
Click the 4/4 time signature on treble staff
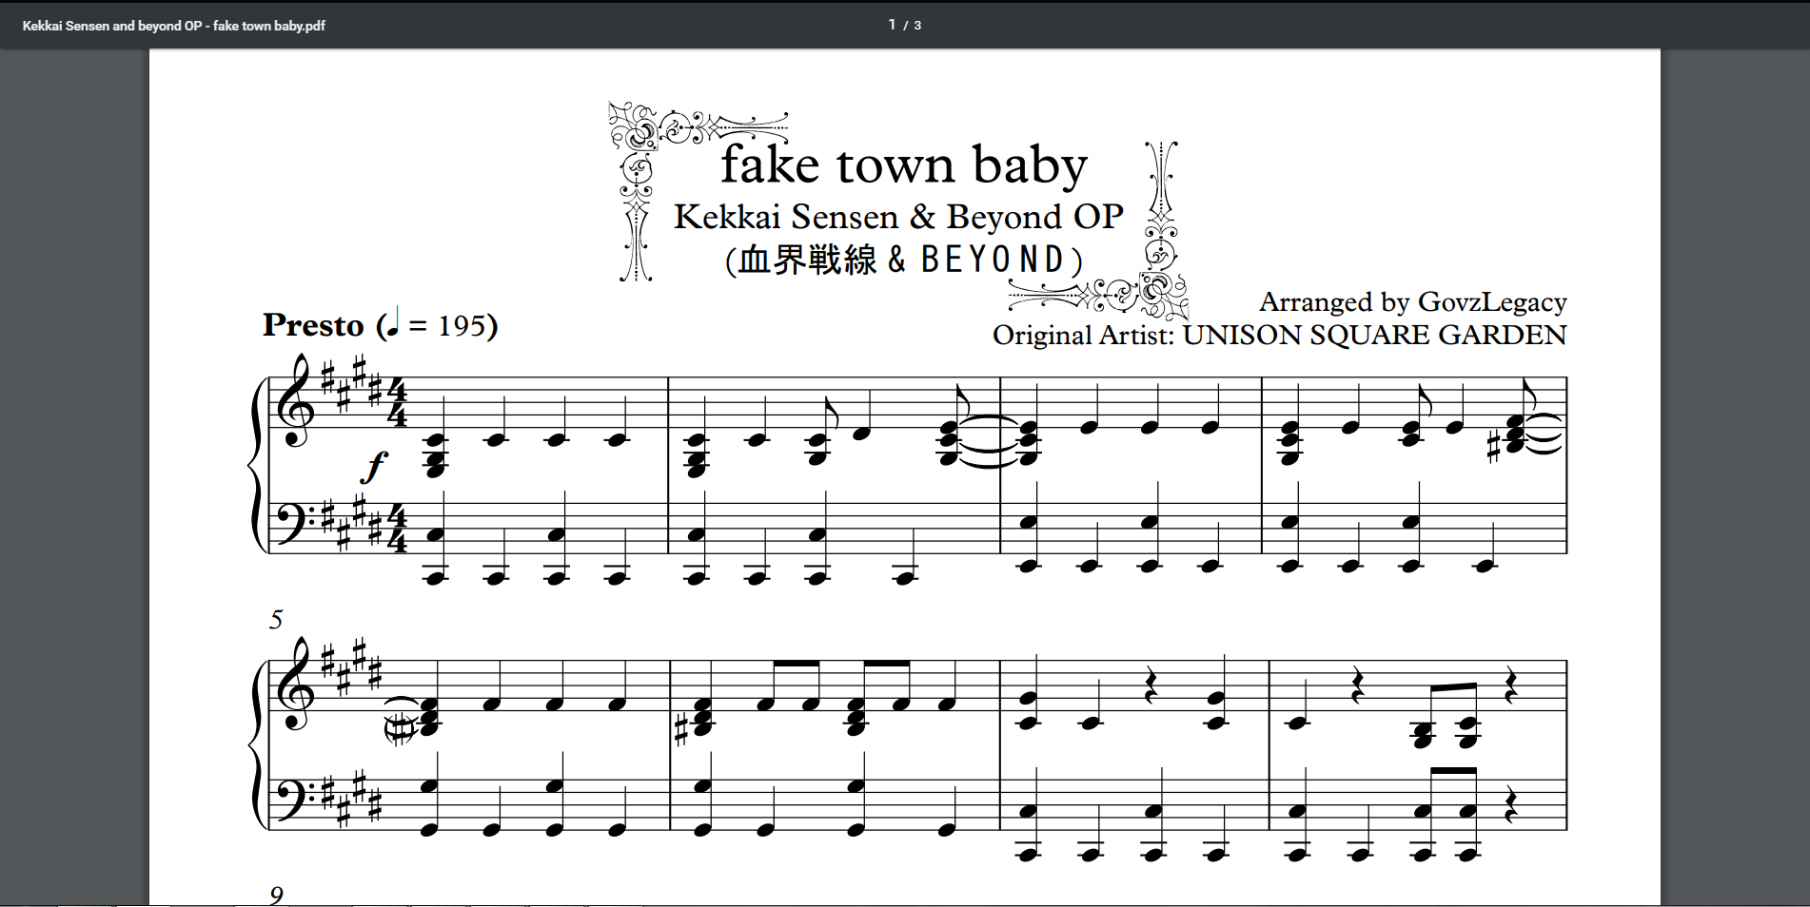[x=397, y=404]
